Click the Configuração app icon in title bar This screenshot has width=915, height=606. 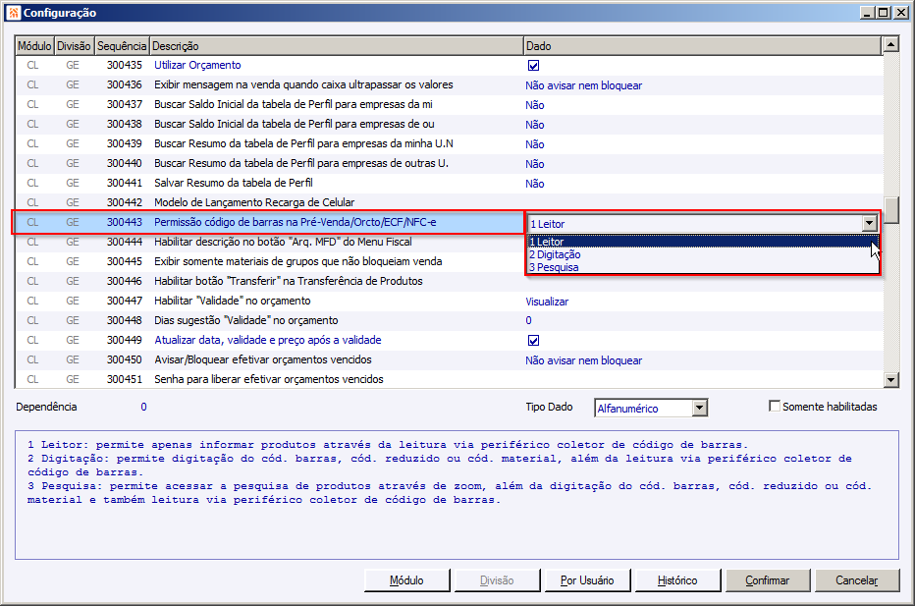(x=14, y=12)
